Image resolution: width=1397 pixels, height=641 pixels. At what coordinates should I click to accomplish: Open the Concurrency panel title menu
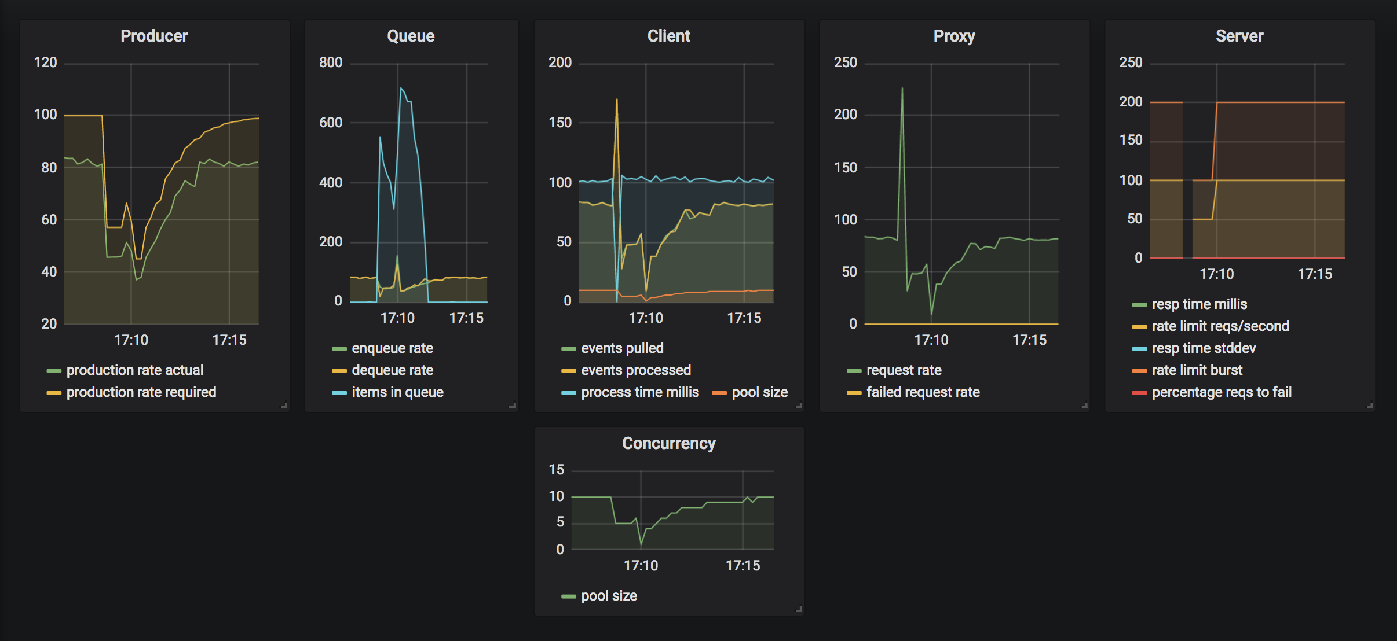(x=669, y=443)
